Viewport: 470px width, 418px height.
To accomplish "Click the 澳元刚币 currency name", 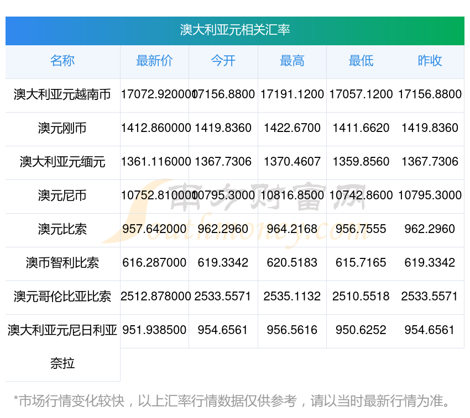I will pos(62,128).
